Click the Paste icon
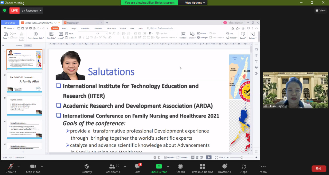The height and width of the screenshot is (175, 329). (5, 34)
